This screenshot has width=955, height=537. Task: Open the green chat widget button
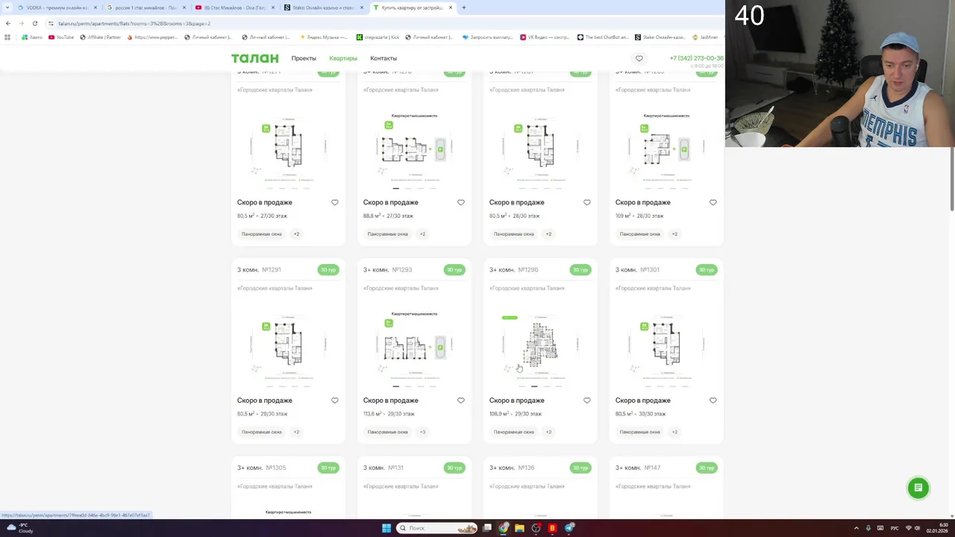click(x=918, y=488)
